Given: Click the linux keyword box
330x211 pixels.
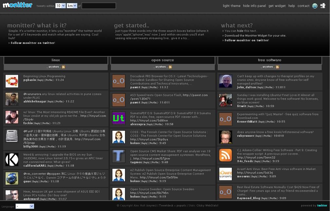Looking at the screenshot, I should (56, 60).
